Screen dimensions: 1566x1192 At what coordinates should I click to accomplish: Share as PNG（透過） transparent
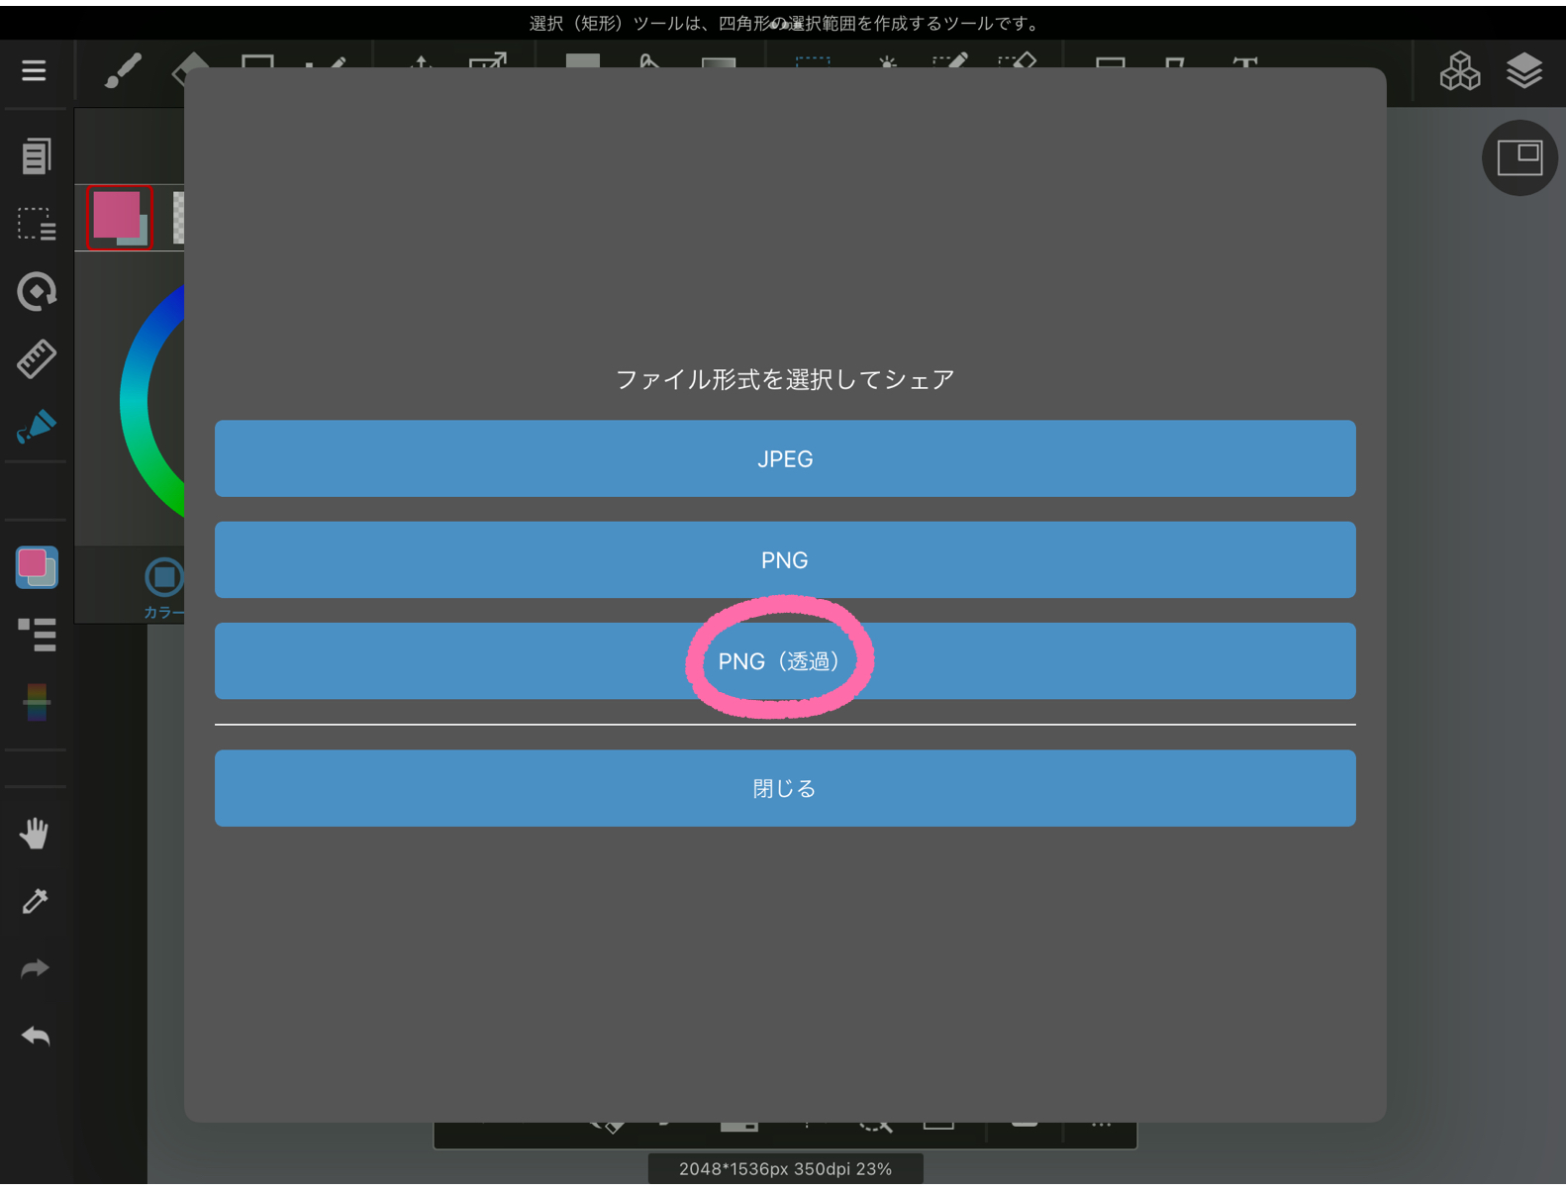[x=785, y=660]
